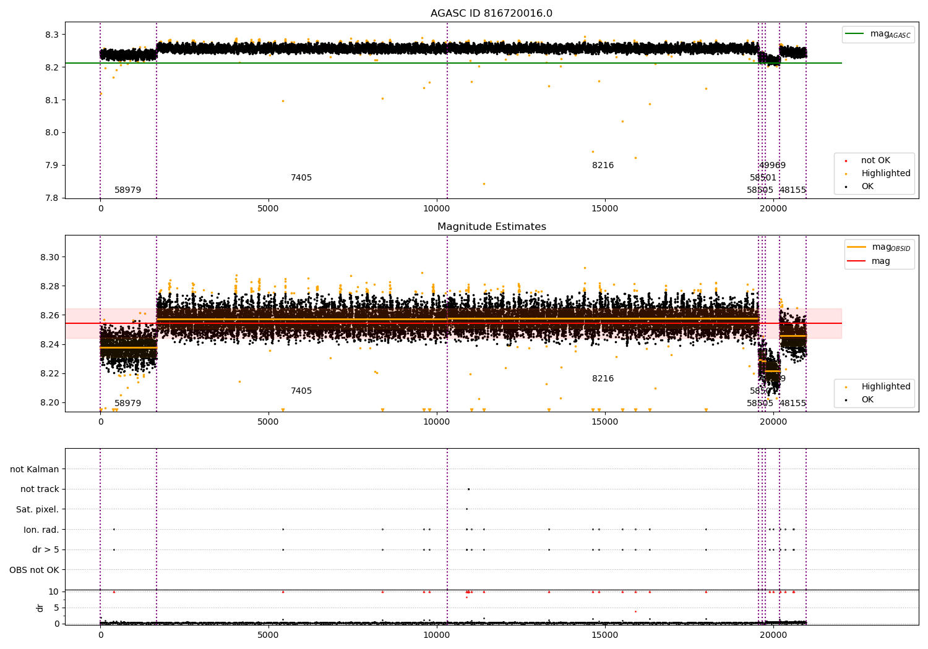Screen dimensions: 928x649
Task: Click x-axis tick 5000 in the bottom plot
Action: (269, 634)
